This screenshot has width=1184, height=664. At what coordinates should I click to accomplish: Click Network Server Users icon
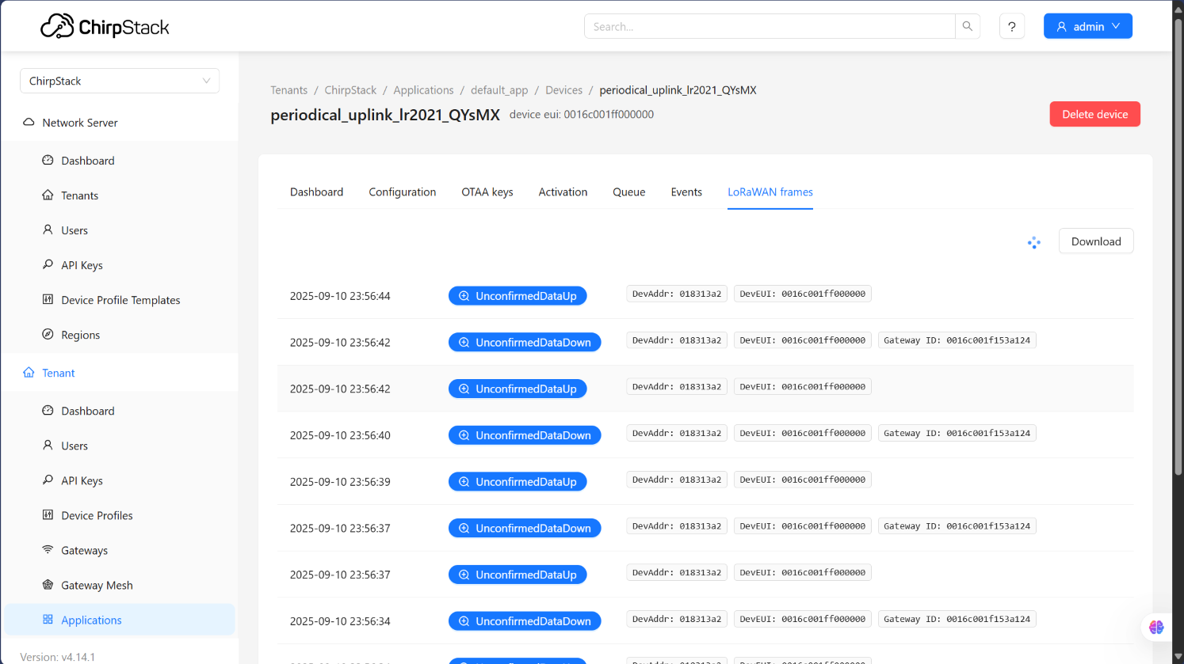(x=48, y=230)
